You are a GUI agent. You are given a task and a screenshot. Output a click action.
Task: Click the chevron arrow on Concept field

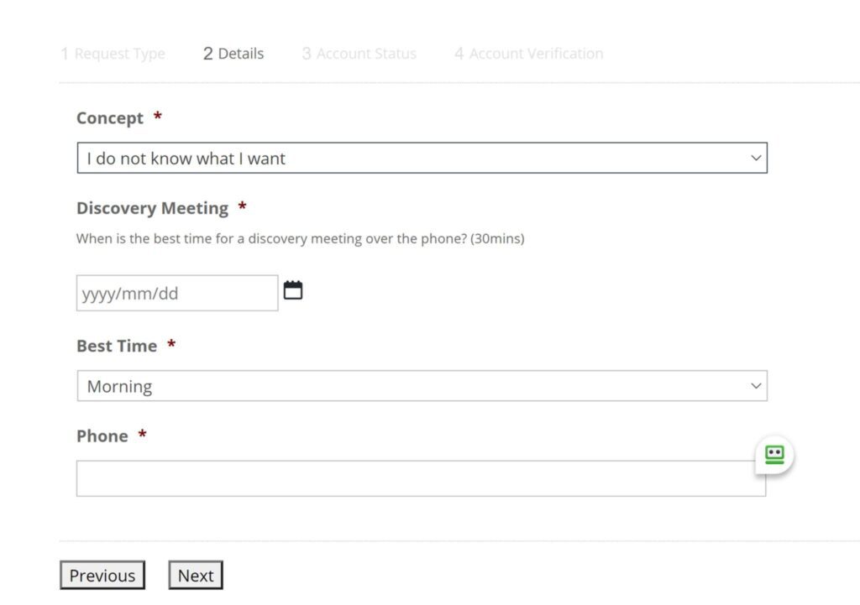756,159
